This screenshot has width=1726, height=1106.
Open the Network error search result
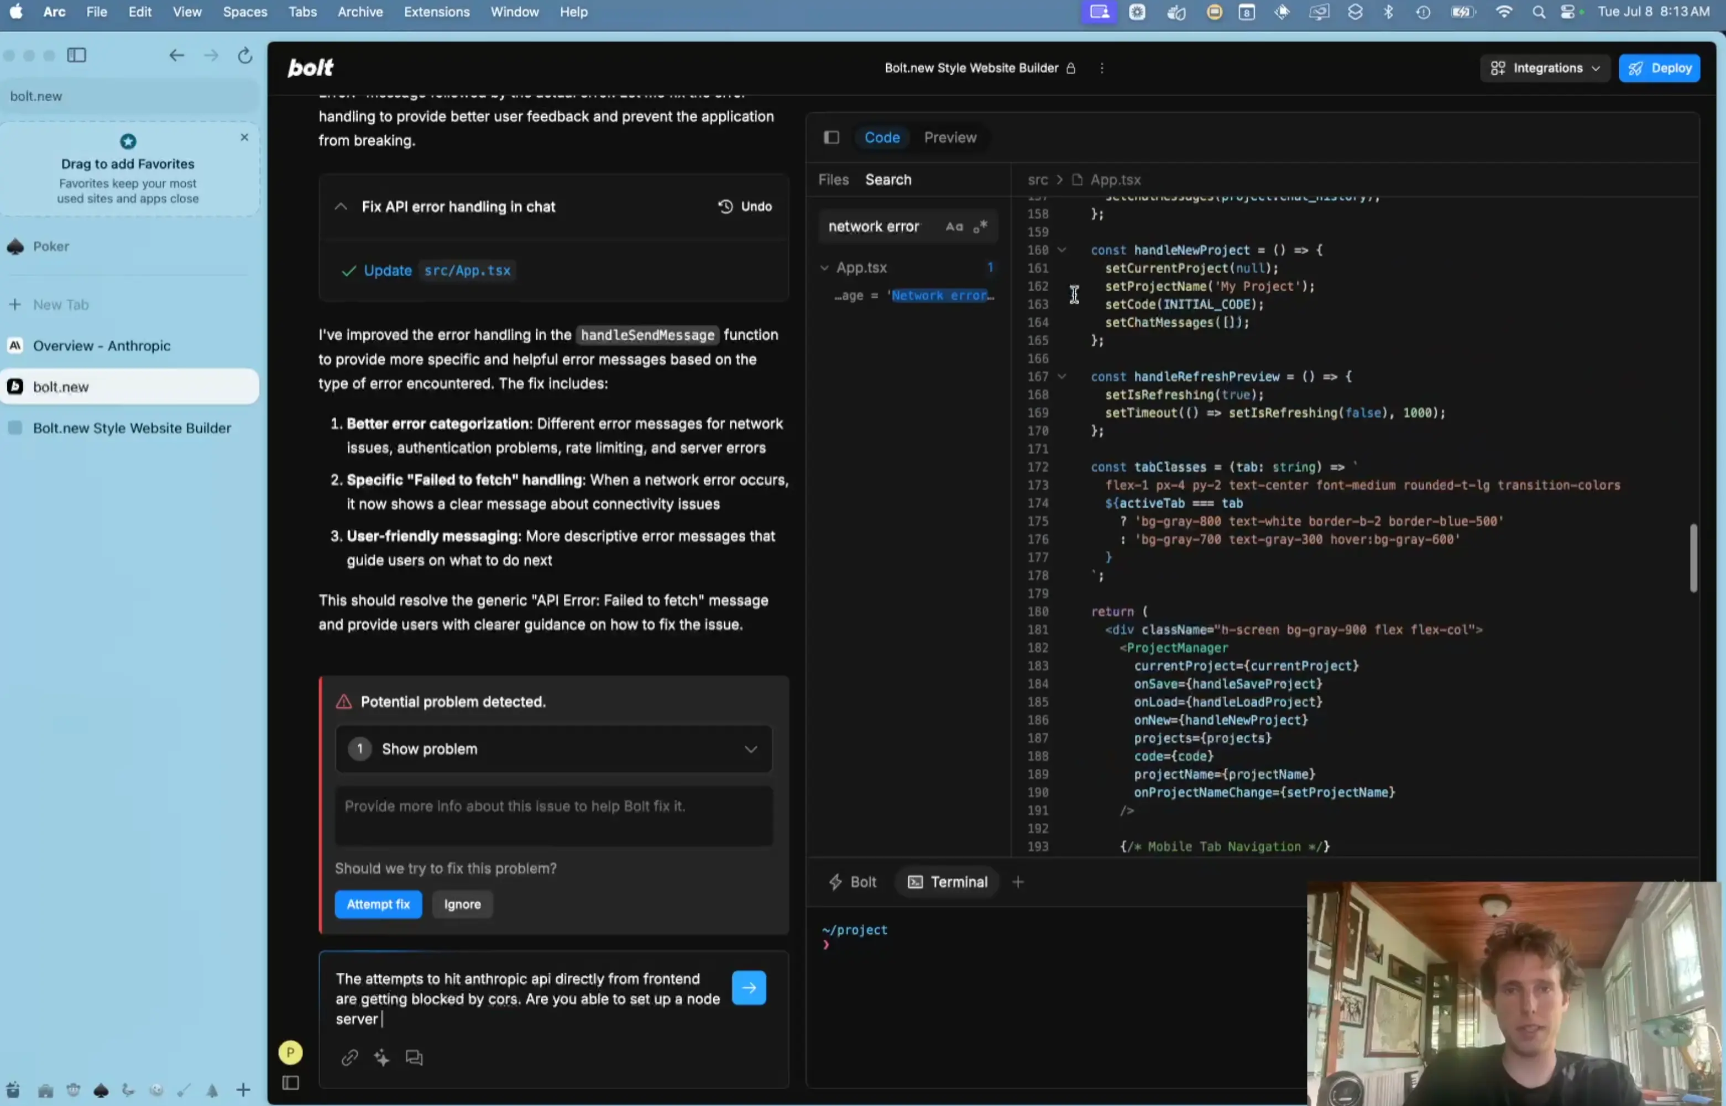(914, 295)
